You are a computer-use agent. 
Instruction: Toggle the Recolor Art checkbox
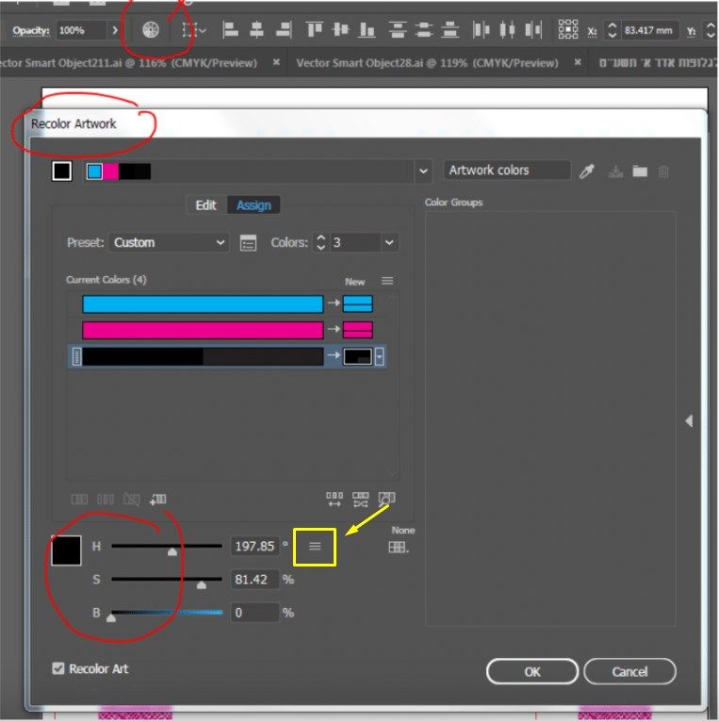point(58,668)
